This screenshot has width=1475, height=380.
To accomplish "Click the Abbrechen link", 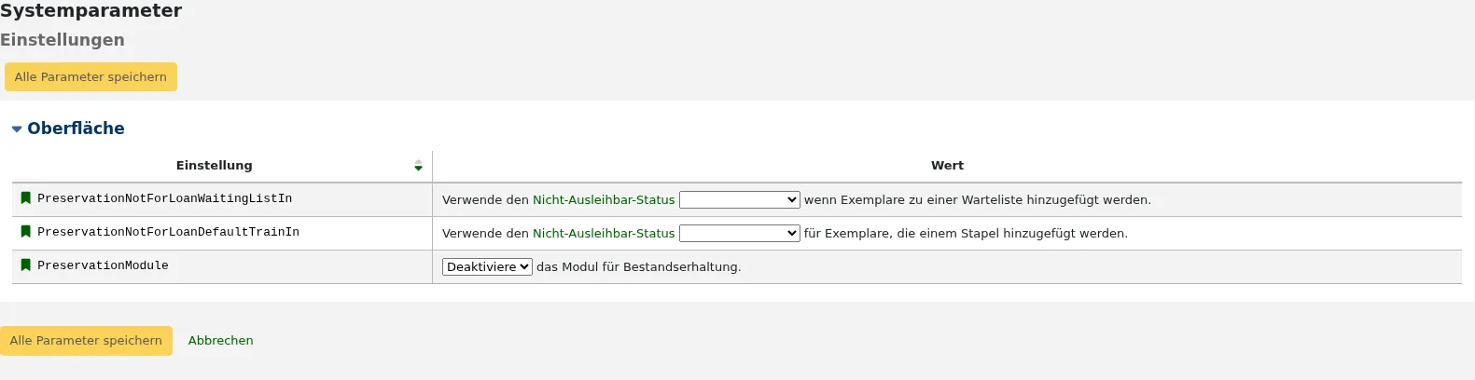I will pyautogui.click(x=221, y=341).
